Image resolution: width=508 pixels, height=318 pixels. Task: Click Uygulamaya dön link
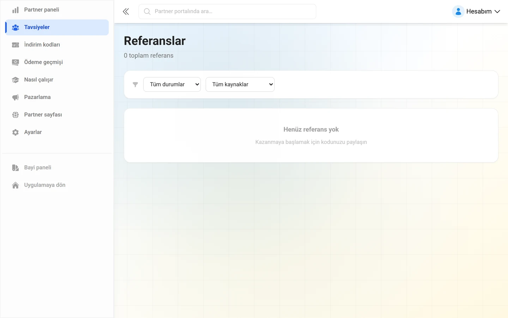point(57,185)
